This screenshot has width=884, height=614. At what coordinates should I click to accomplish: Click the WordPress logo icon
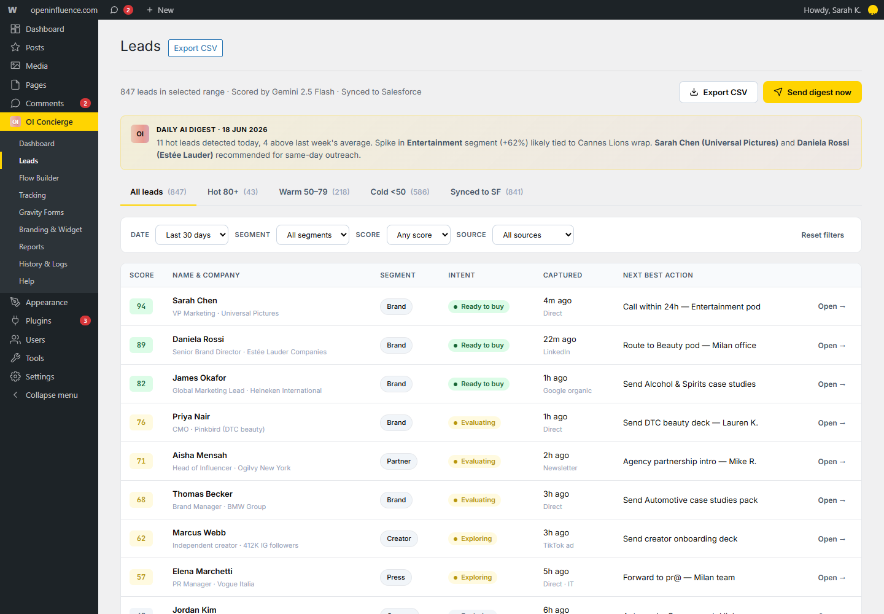(12, 10)
